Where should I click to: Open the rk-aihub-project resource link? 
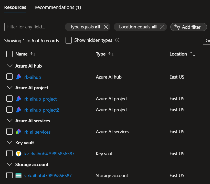(x=40, y=99)
